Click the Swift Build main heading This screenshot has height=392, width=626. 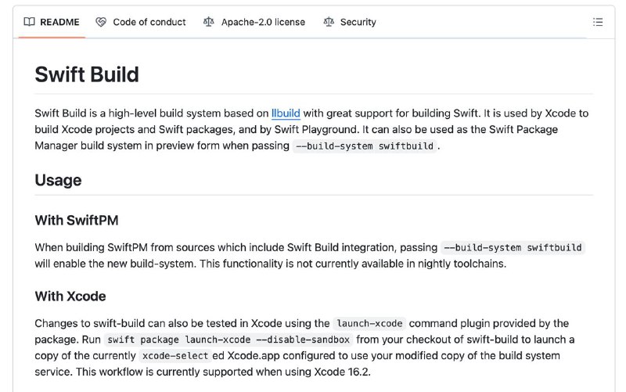tap(87, 74)
